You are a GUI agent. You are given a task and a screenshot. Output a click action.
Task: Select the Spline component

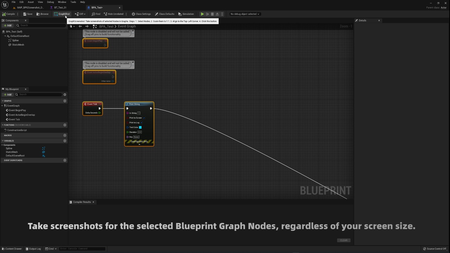tap(15, 40)
